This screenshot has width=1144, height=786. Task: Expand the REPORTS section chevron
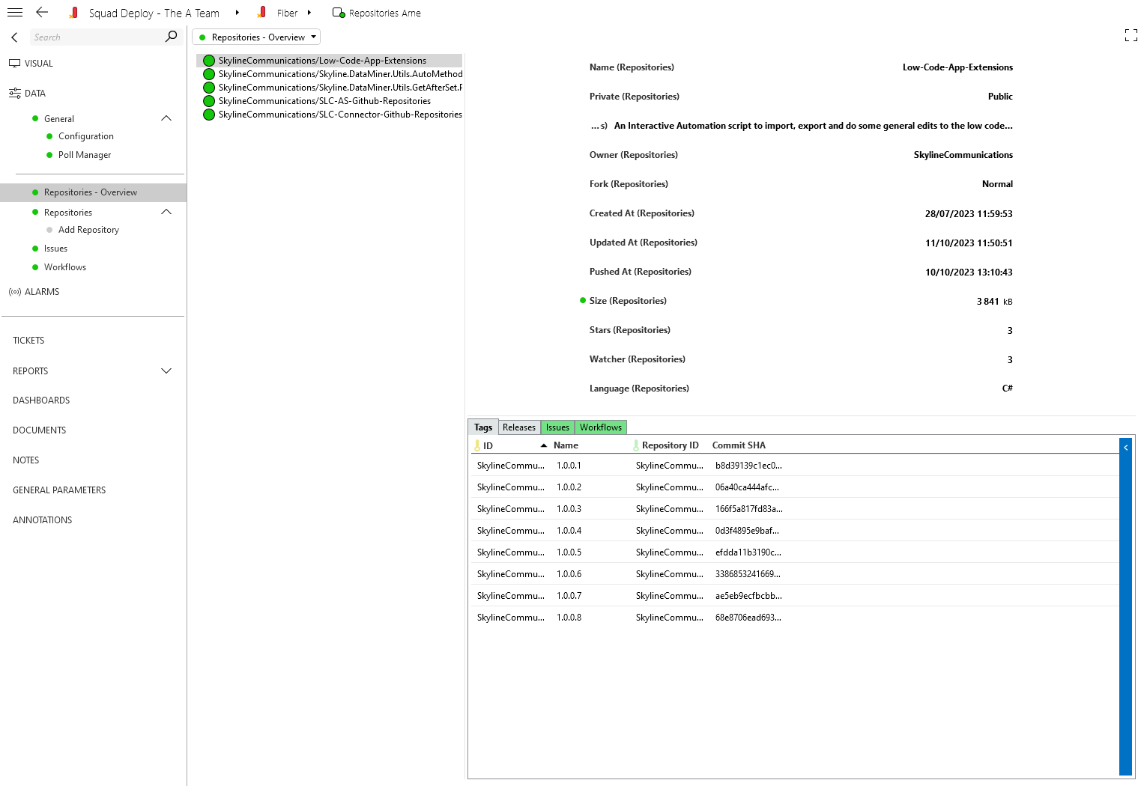(x=166, y=371)
